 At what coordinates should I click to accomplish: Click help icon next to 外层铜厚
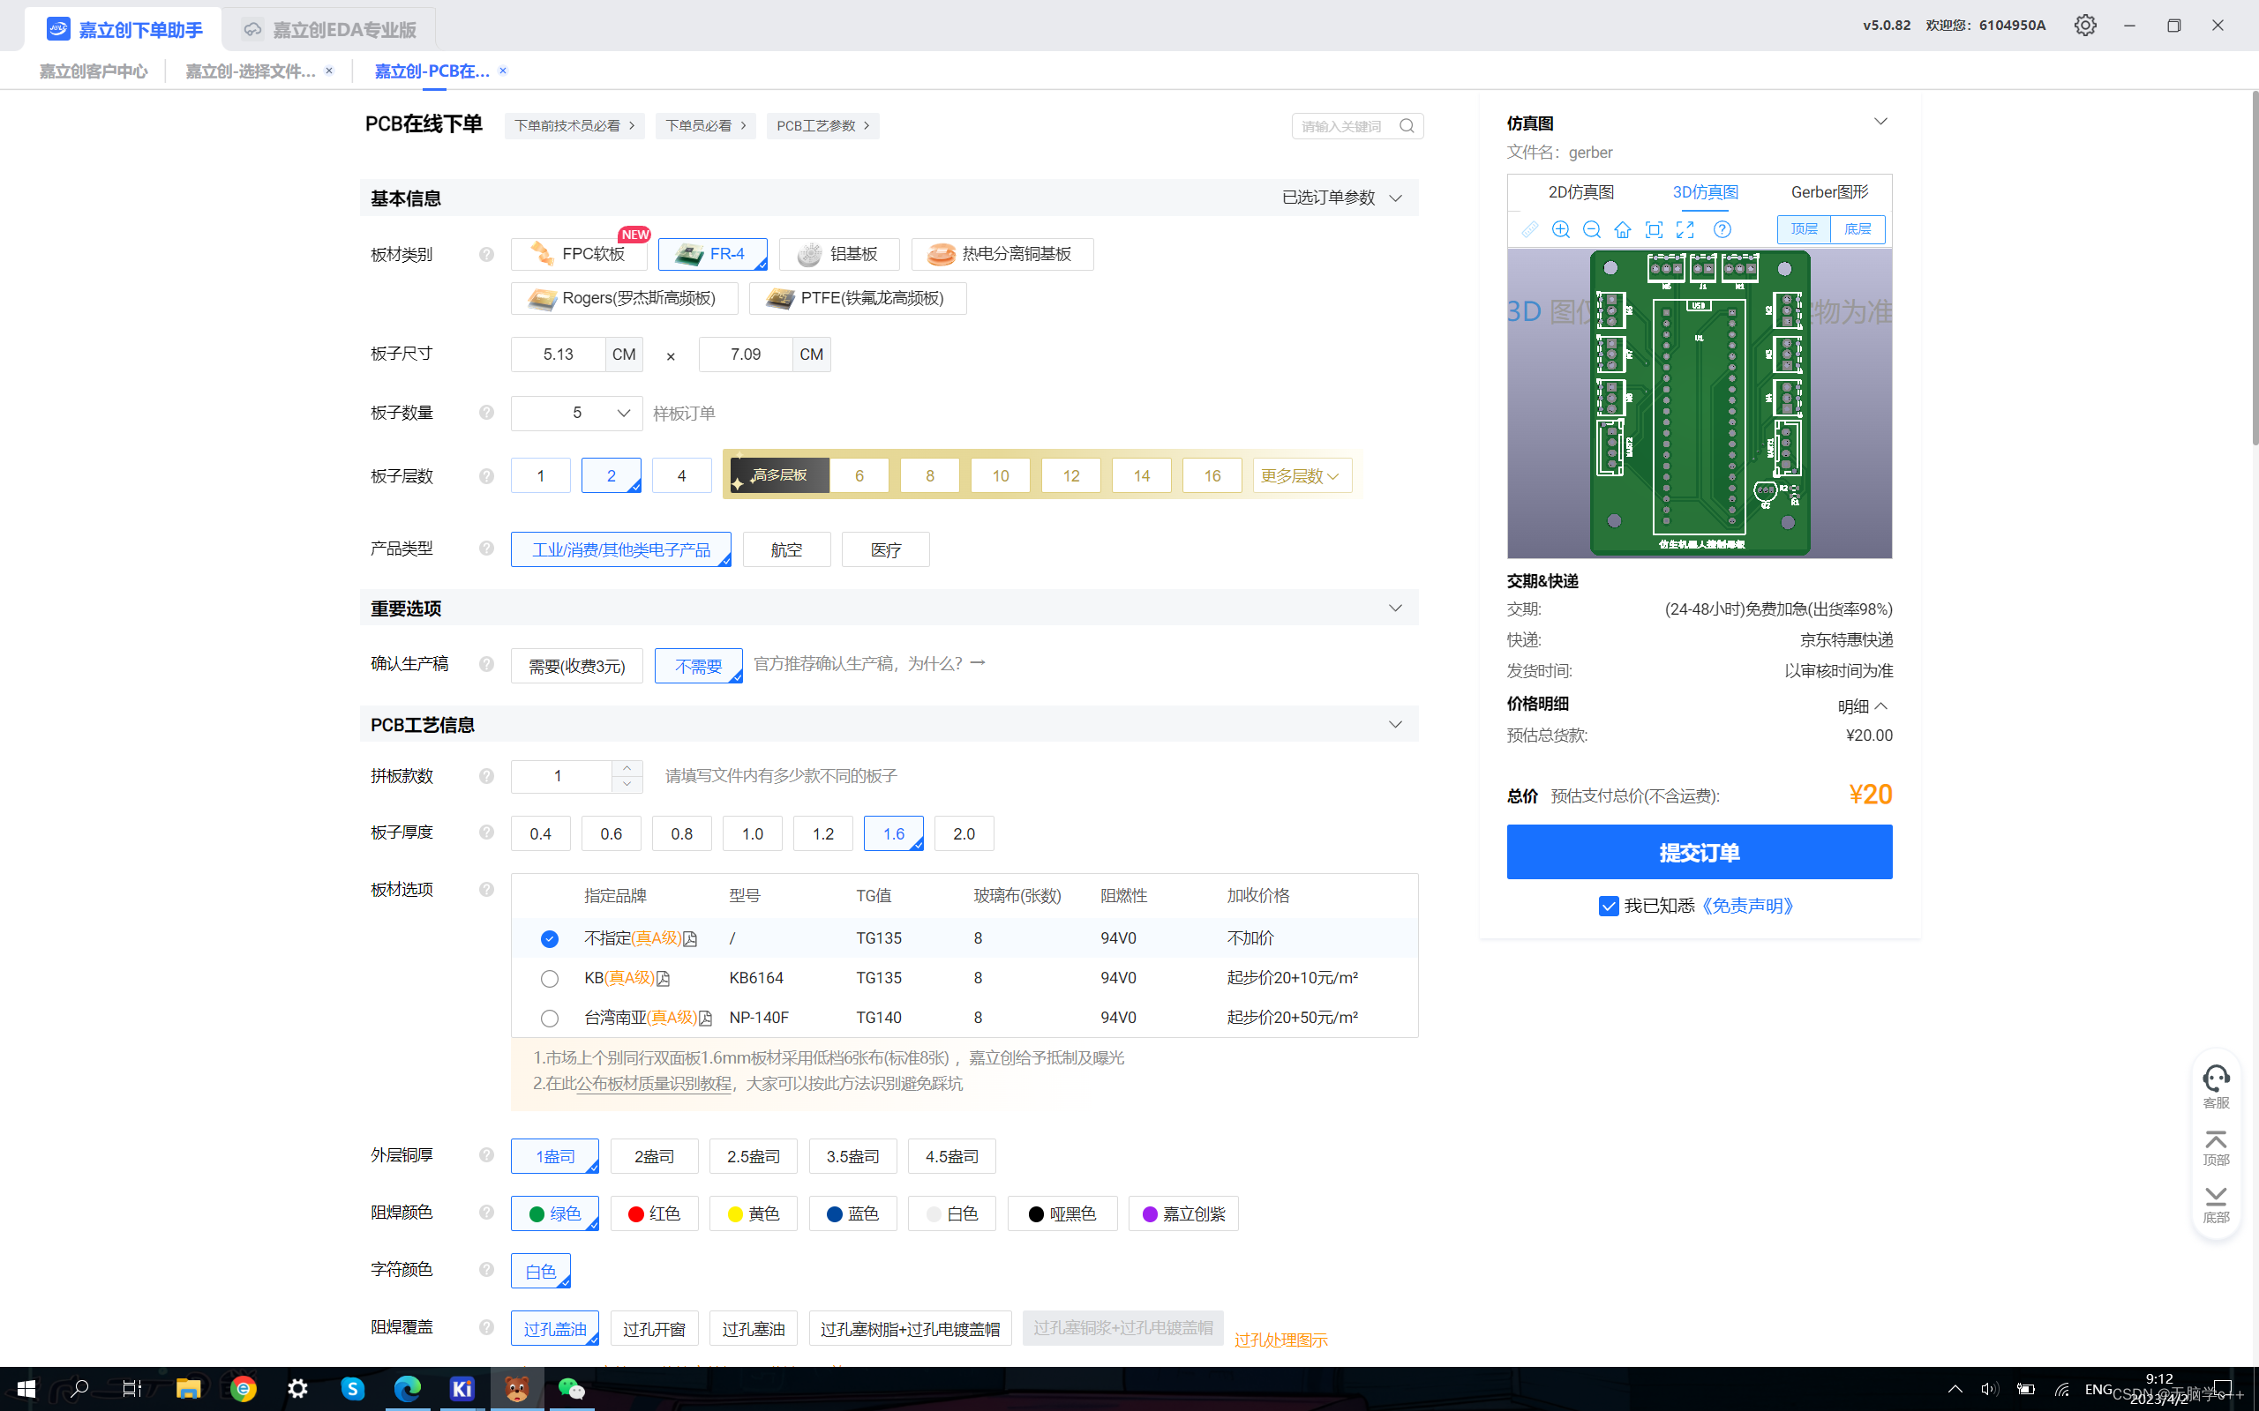486,1155
